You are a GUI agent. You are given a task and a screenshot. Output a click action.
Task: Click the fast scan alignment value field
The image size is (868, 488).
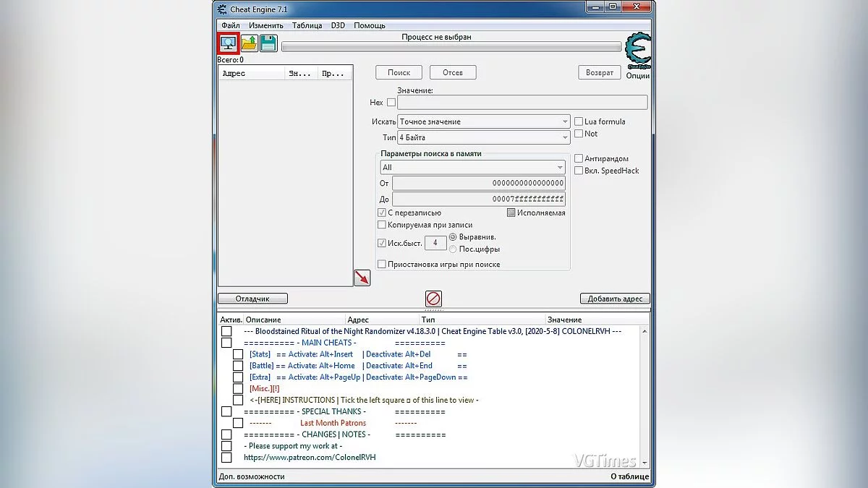[435, 244]
